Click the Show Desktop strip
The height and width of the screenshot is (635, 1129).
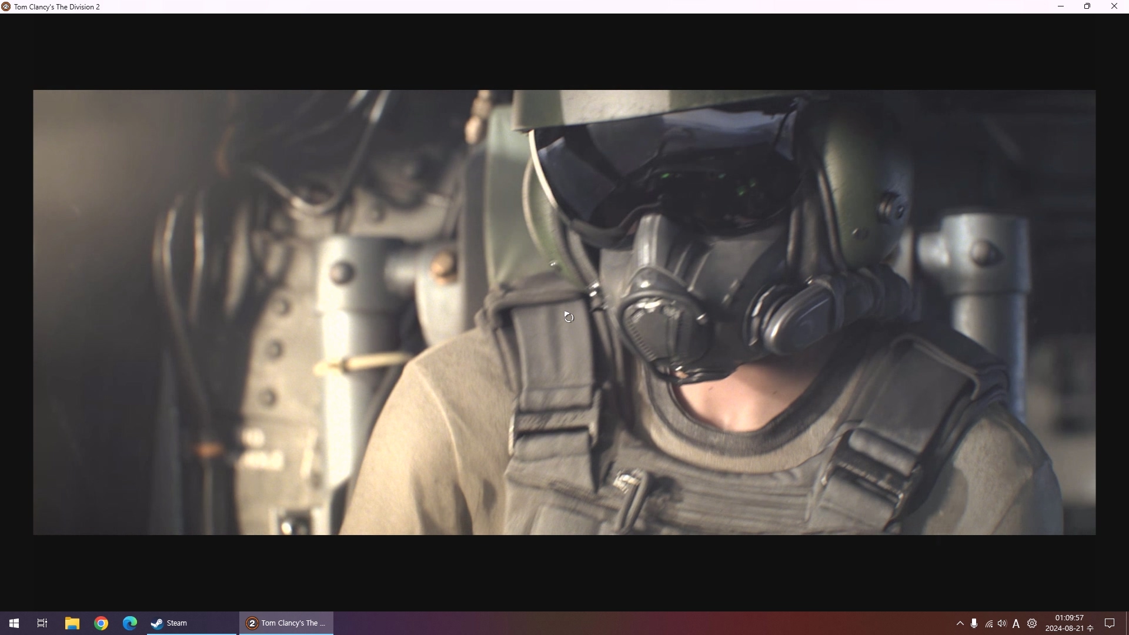click(1127, 623)
